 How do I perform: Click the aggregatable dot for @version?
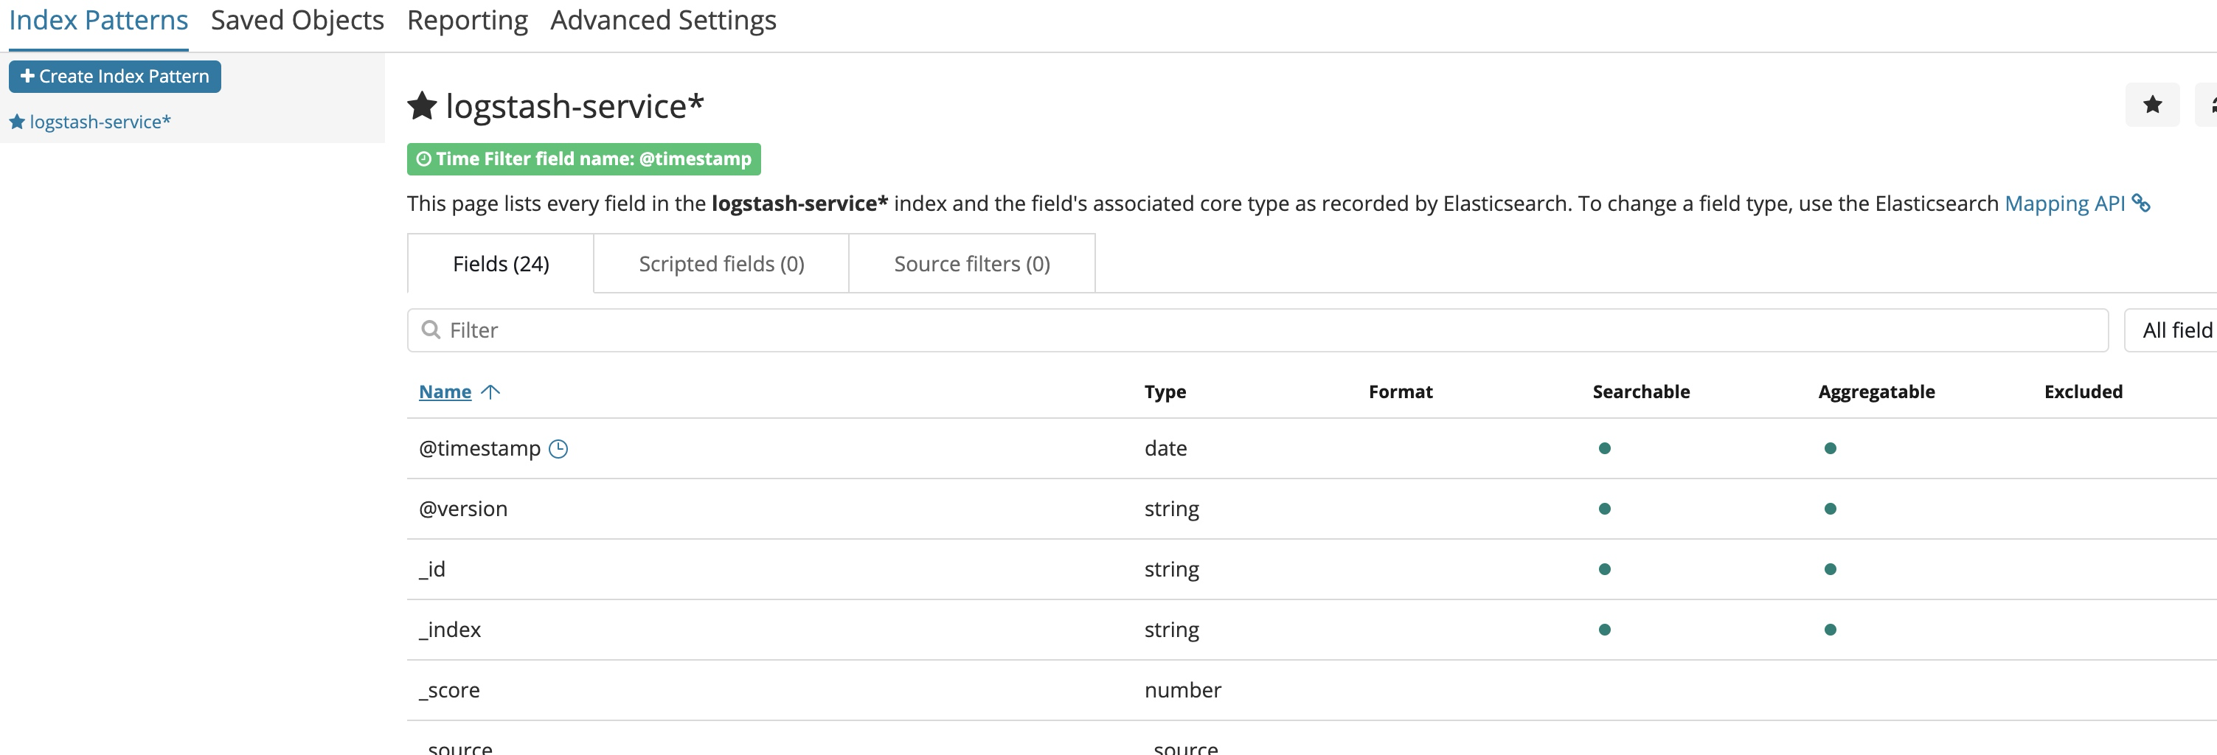(x=1830, y=509)
